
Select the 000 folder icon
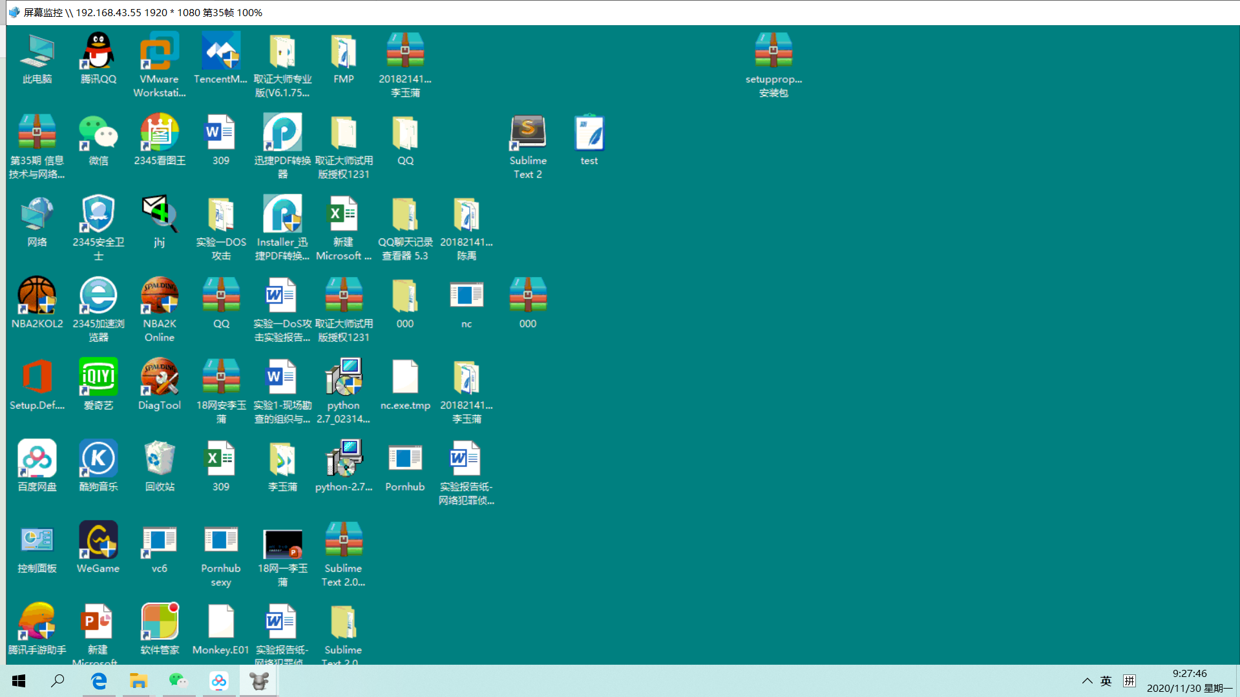(405, 304)
